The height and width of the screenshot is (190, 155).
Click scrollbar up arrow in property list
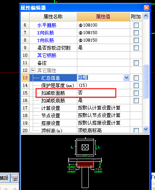pyautogui.click(x=146, y=16)
